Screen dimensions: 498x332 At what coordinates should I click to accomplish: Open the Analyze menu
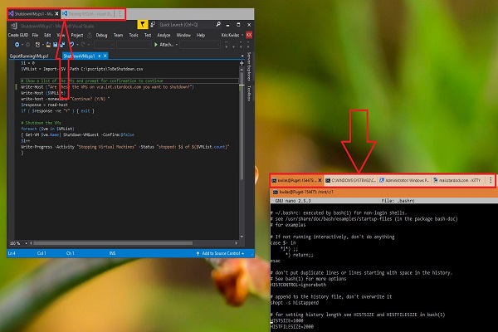(165, 36)
